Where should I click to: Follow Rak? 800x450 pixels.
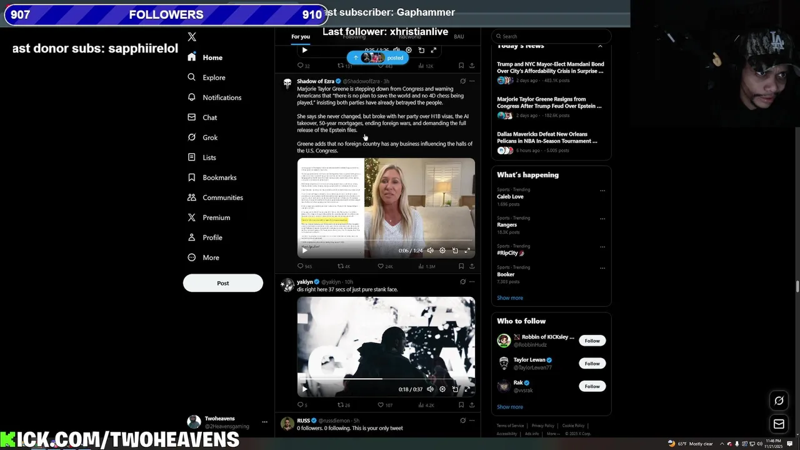[592, 386]
